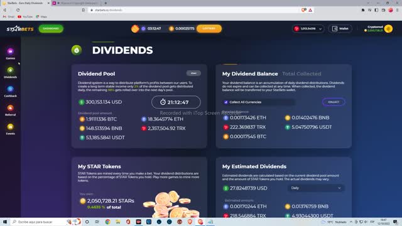Open the Gmail bookmark
This screenshot has height=226, width=402.
coord(9,17)
